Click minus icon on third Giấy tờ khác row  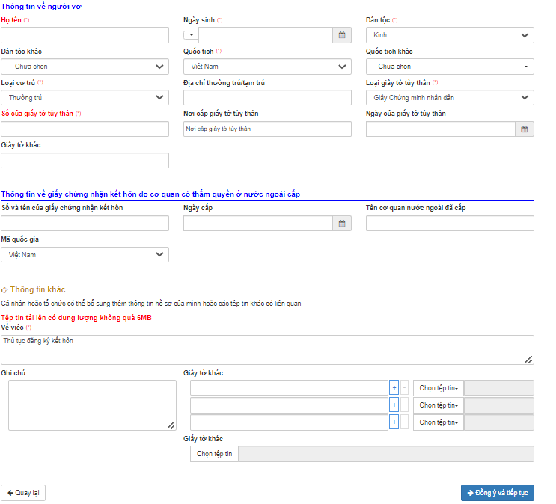(x=404, y=422)
